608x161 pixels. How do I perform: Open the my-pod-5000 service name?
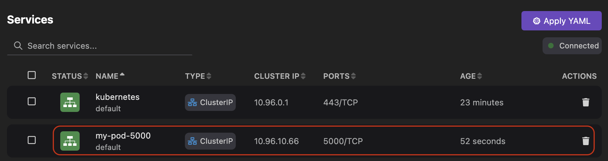(123, 136)
